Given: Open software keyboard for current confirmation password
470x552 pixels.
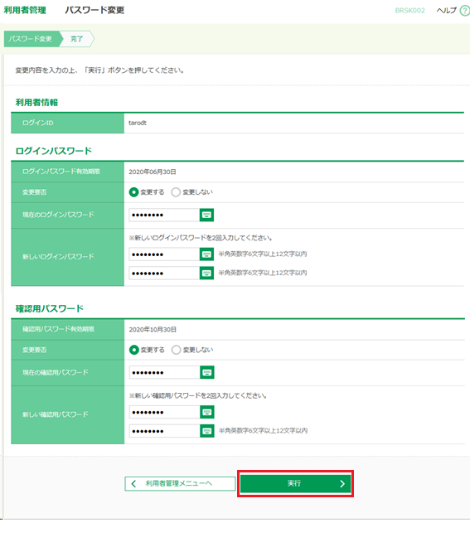Looking at the screenshot, I should [207, 372].
